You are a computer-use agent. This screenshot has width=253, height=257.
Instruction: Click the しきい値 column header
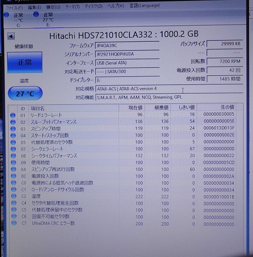[184, 108]
